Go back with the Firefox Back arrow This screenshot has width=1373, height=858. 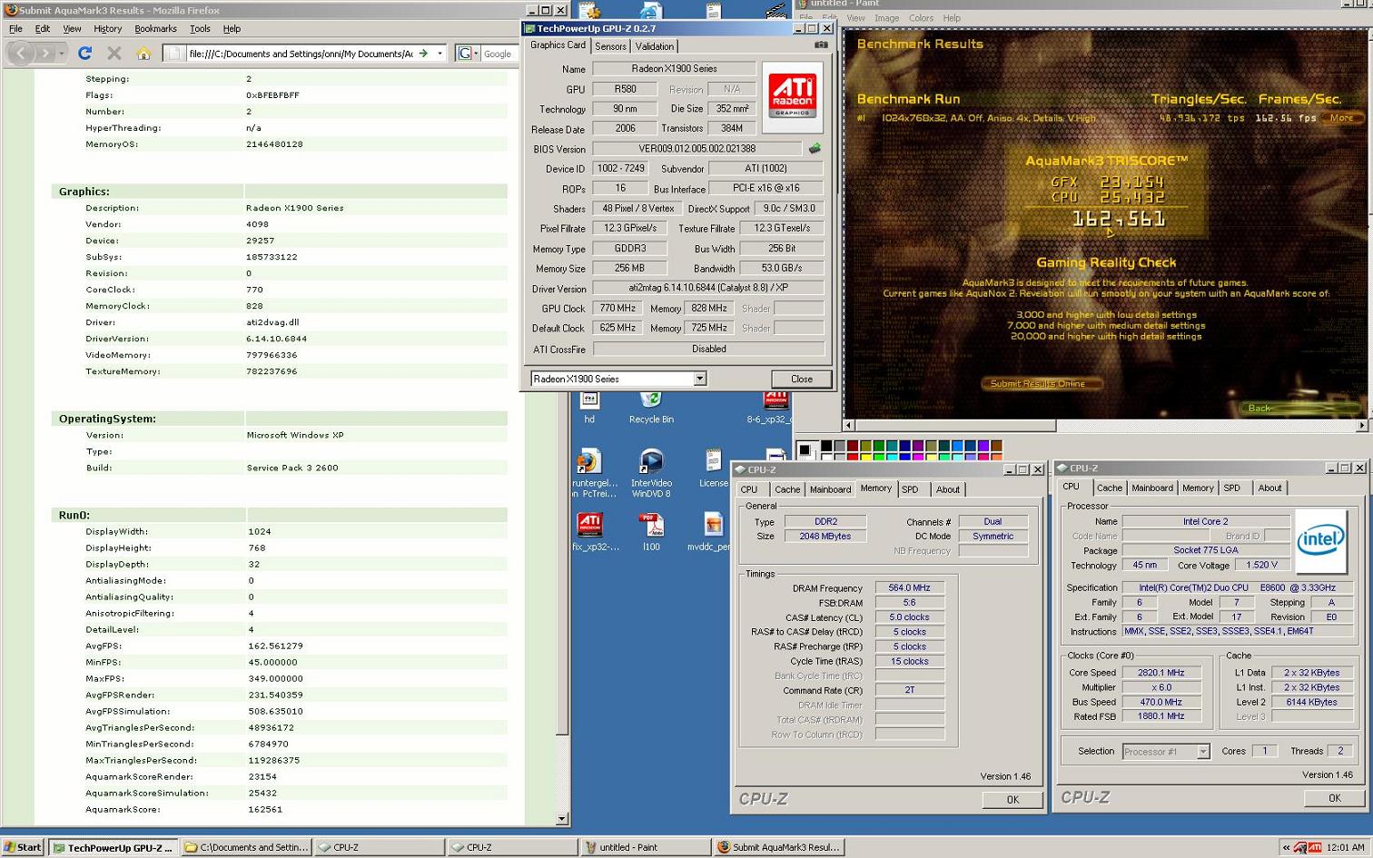tap(20, 54)
